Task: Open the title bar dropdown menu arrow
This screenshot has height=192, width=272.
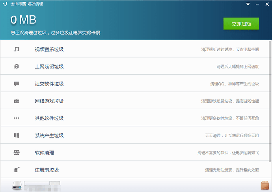Action: (x=248, y=4)
